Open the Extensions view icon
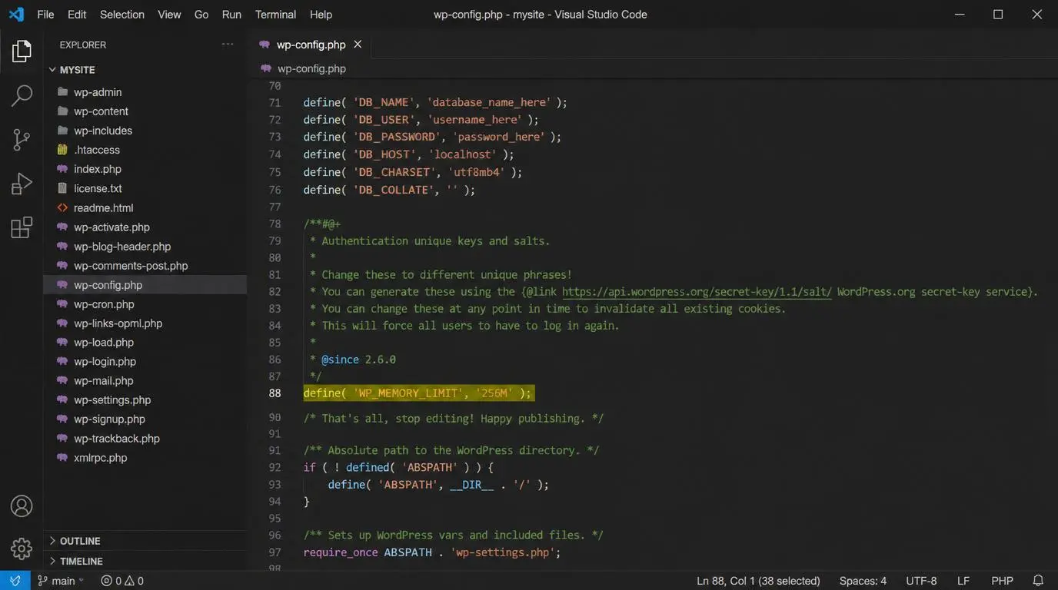This screenshot has height=590, width=1058. point(22,227)
